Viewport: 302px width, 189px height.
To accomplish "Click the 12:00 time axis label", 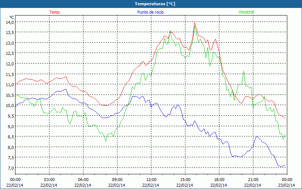I will pyautogui.click(x=151, y=180).
